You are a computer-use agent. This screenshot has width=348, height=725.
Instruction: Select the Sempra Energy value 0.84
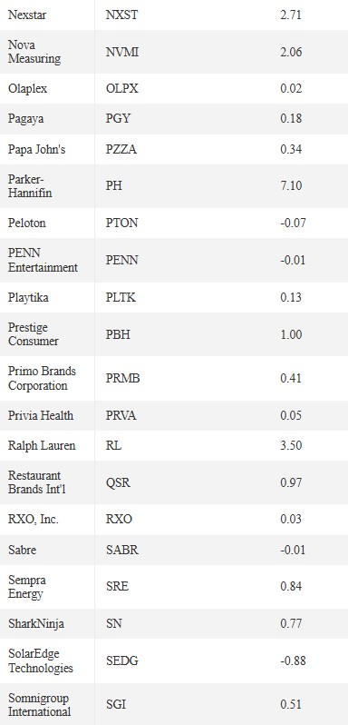(x=291, y=586)
